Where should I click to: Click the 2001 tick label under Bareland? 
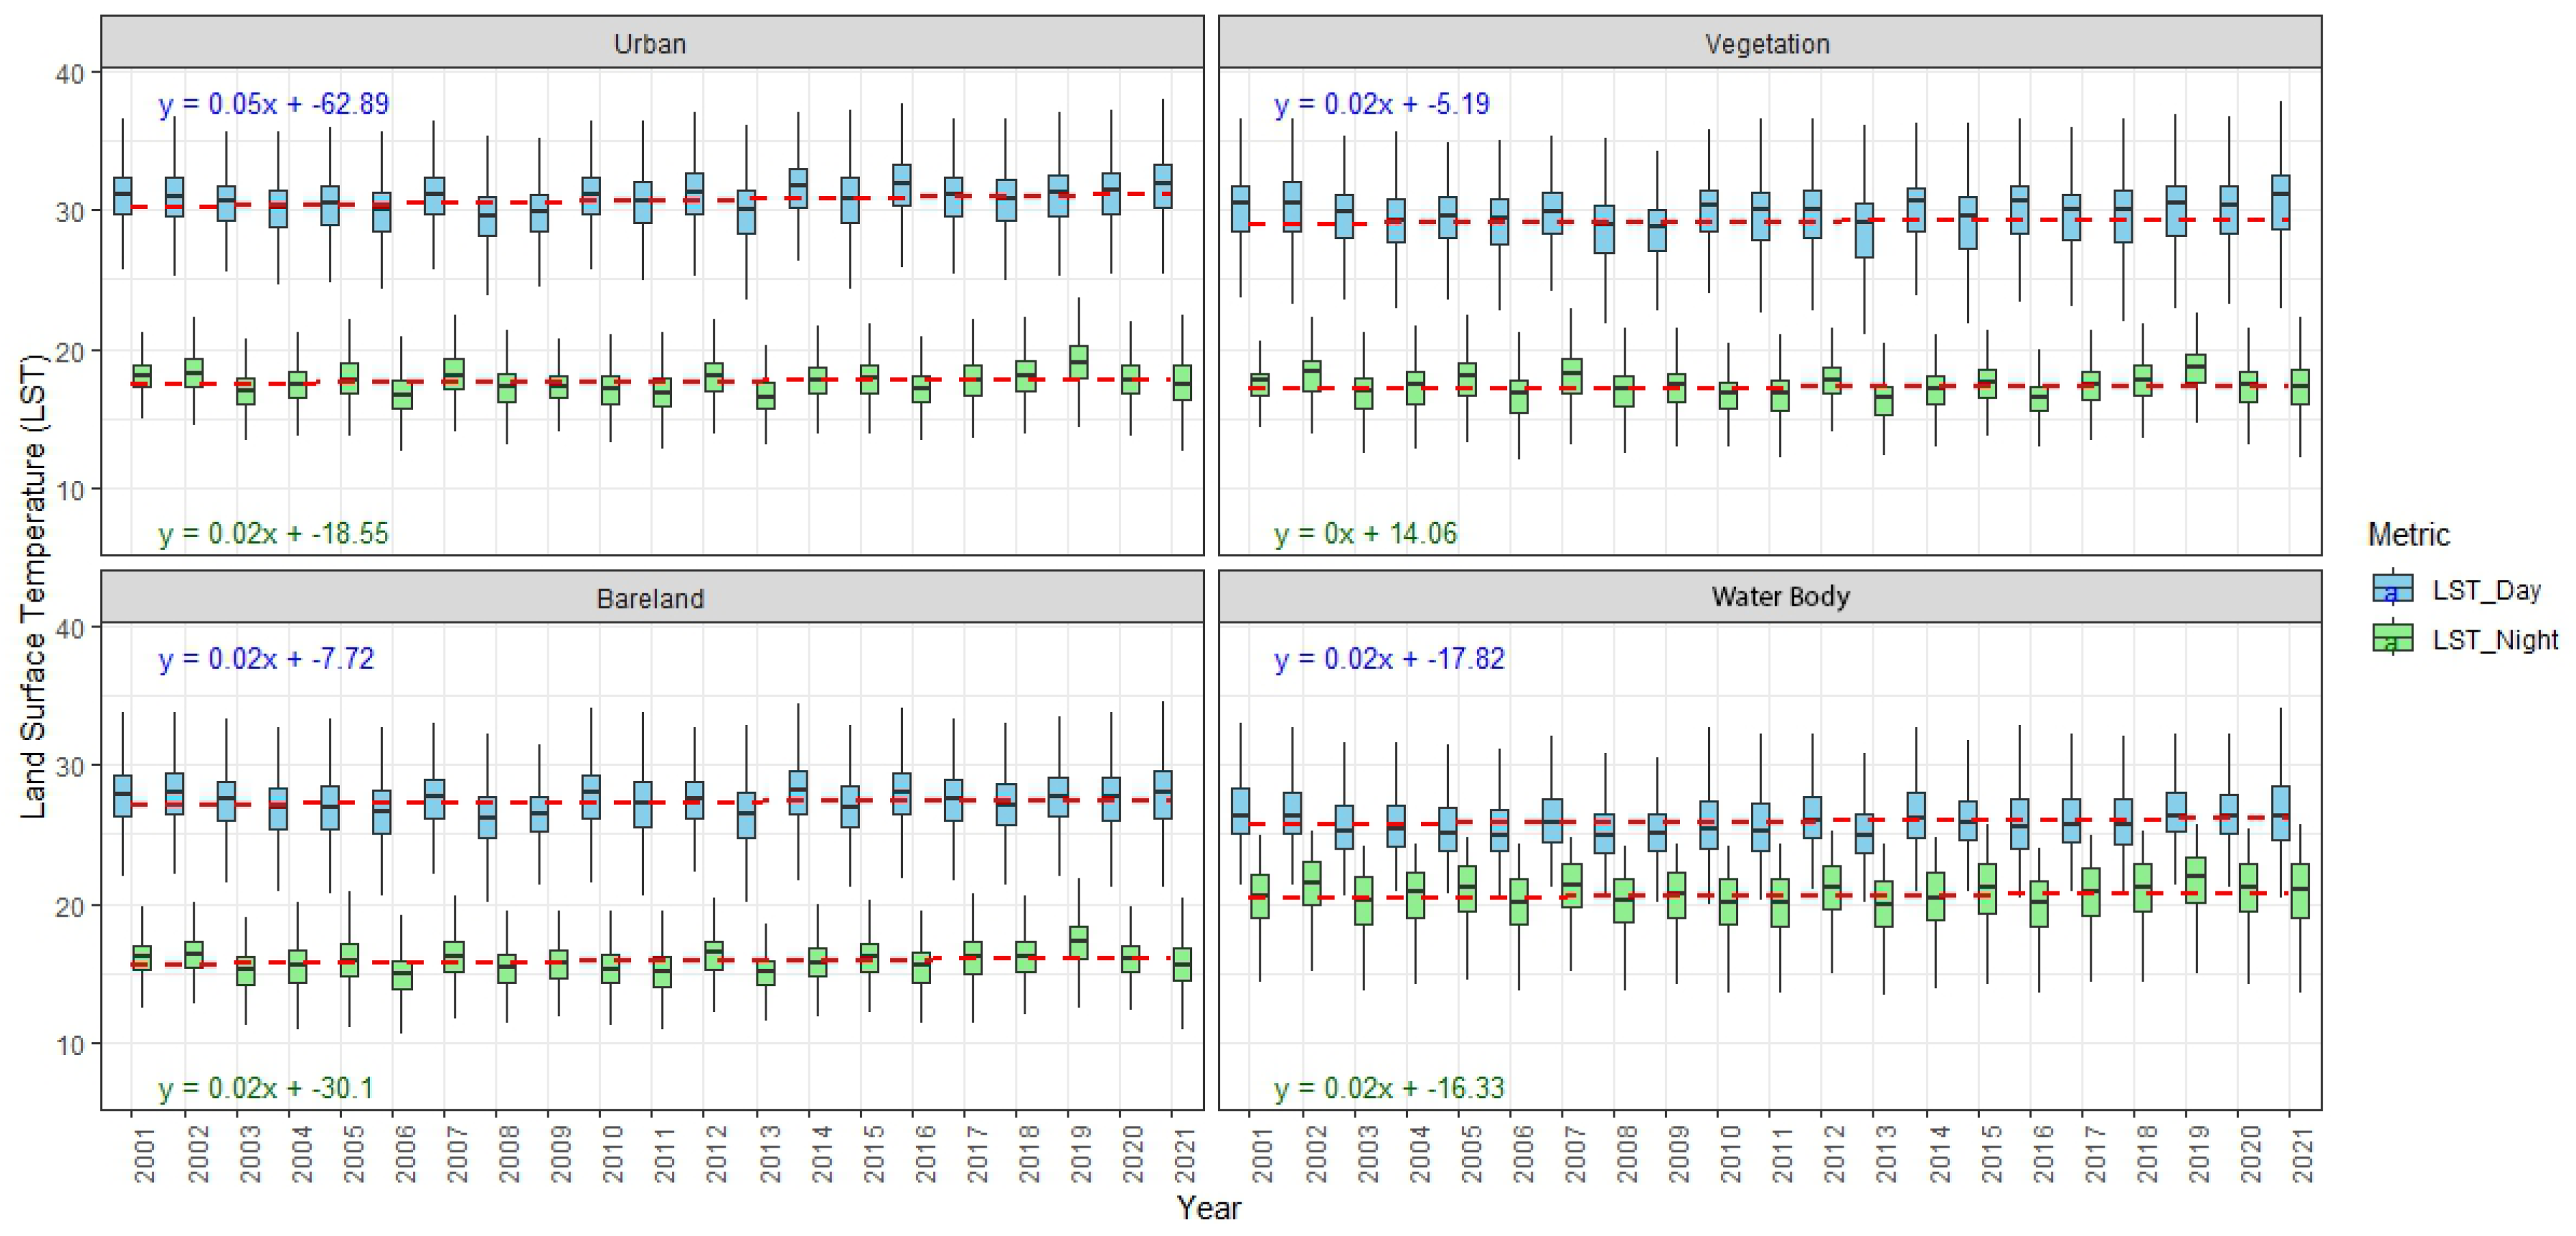tap(145, 1153)
